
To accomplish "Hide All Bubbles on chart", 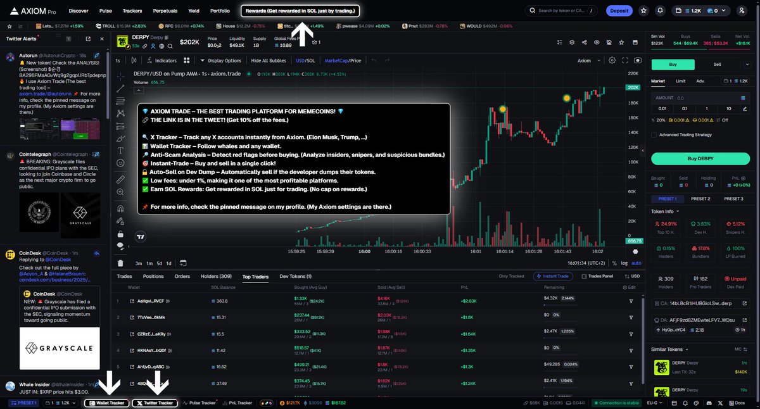I will pyautogui.click(x=269, y=61).
